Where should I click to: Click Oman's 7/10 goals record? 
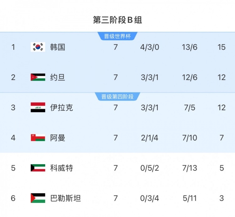pyautogui.click(x=189, y=138)
